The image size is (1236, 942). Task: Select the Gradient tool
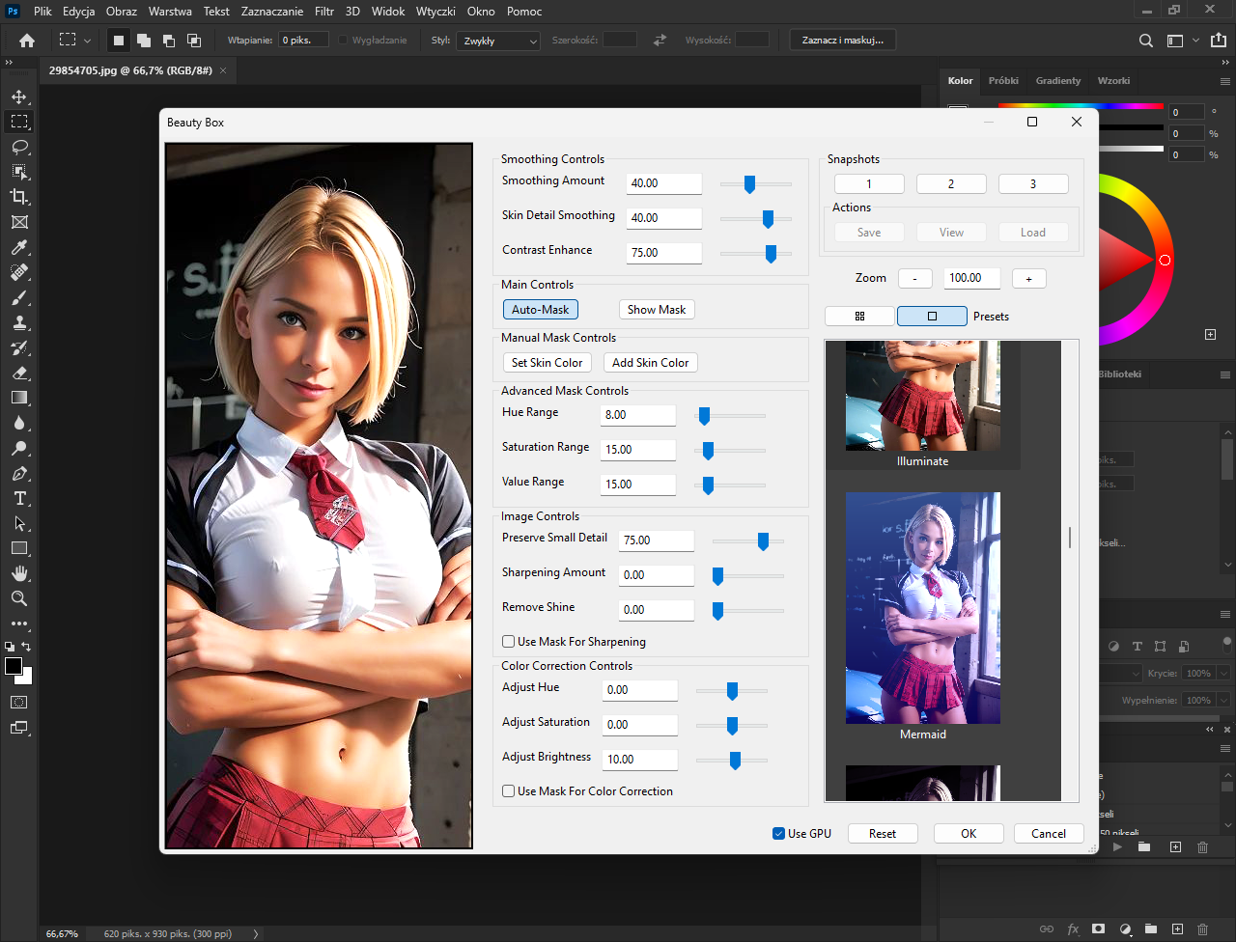point(18,398)
